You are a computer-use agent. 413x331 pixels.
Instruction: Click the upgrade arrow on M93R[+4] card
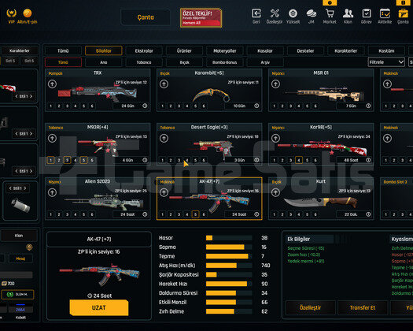pyautogui.click(x=52, y=138)
